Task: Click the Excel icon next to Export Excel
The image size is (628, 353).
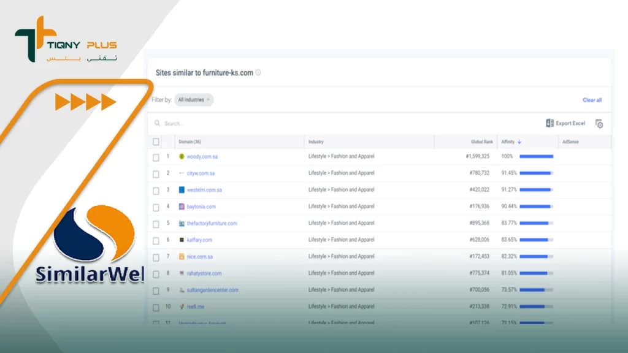Action: pos(549,123)
